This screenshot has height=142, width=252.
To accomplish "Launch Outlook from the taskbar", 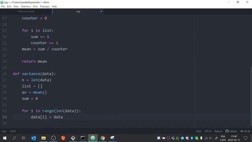I will click(34, 138).
